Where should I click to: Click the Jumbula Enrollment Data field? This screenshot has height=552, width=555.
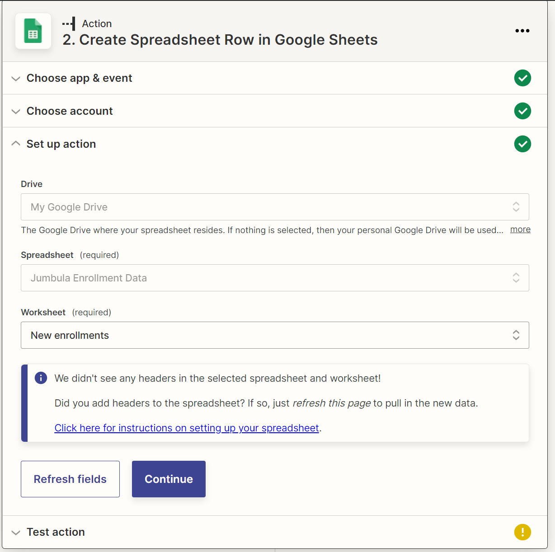tap(275, 278)
